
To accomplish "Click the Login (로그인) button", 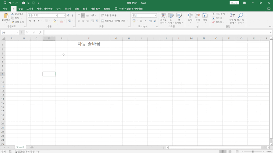I will coord(234,3).
